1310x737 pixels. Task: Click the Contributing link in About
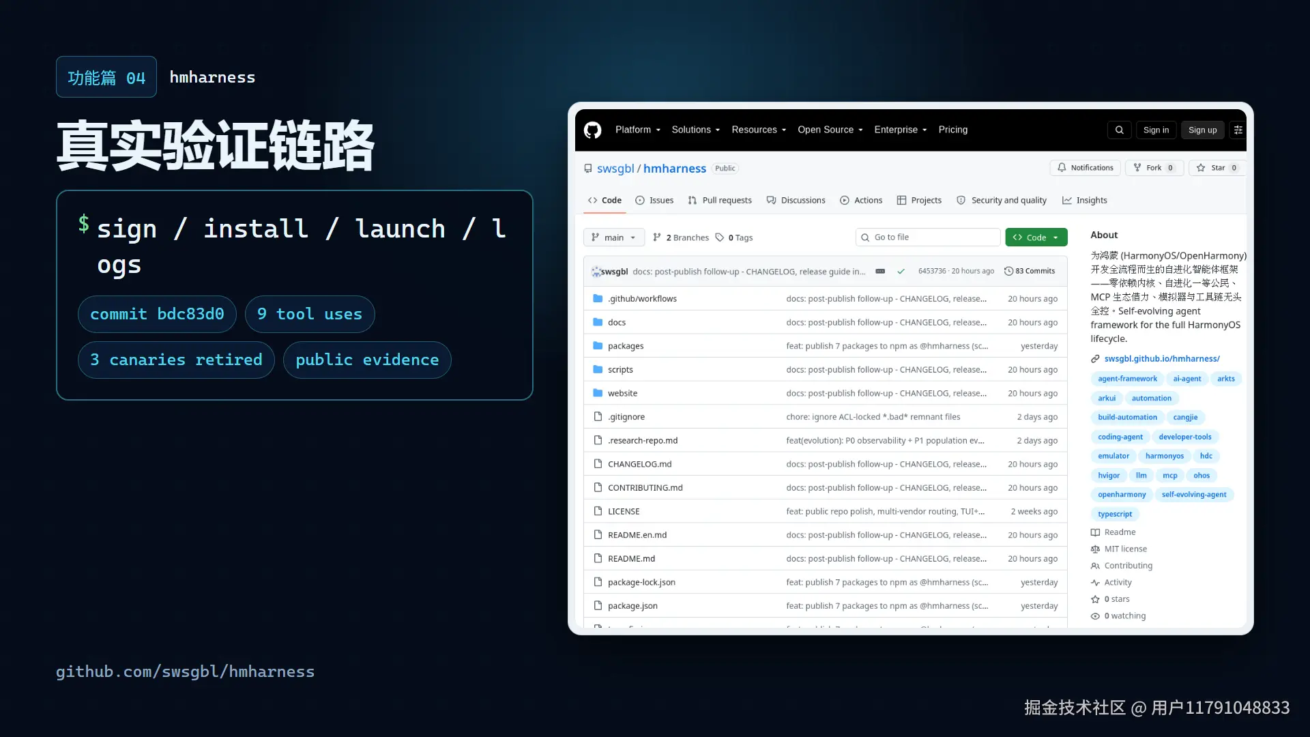1121,566
